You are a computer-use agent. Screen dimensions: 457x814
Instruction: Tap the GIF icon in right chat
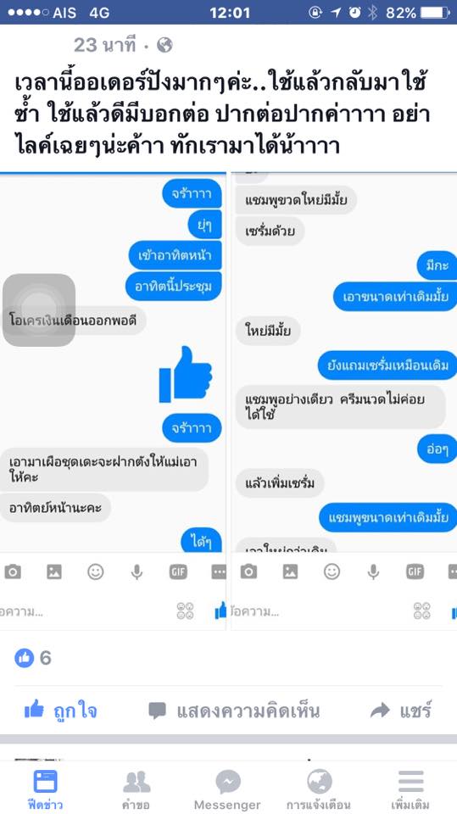[x=415, y=571]
